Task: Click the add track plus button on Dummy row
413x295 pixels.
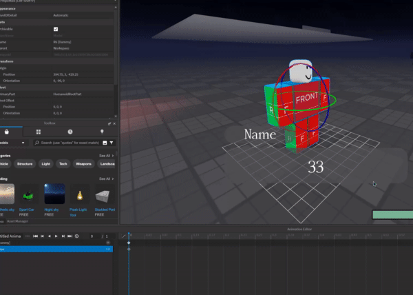Action: pos(108,243)
